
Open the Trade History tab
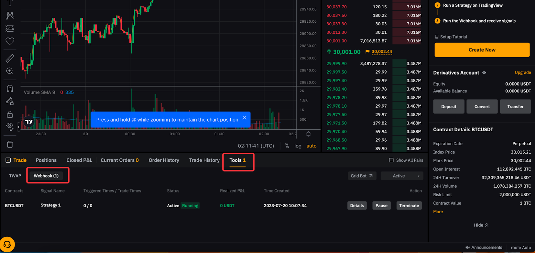pos(204,160)
